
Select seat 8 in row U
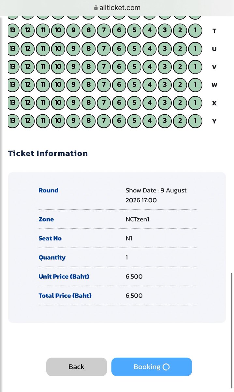click(x=89, y=49)
